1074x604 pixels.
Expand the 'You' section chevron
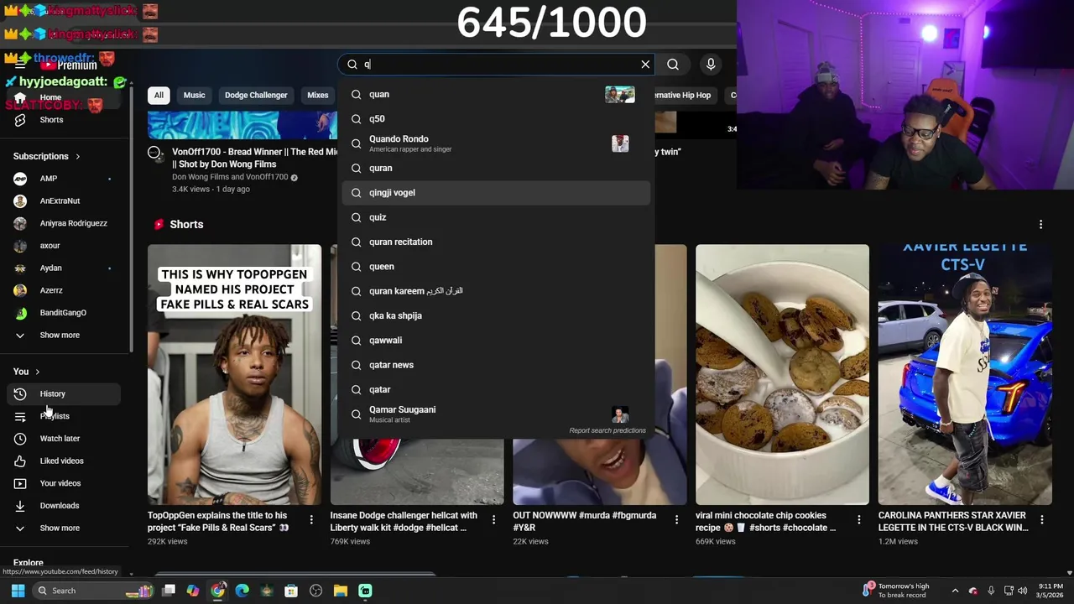point(37,372)
